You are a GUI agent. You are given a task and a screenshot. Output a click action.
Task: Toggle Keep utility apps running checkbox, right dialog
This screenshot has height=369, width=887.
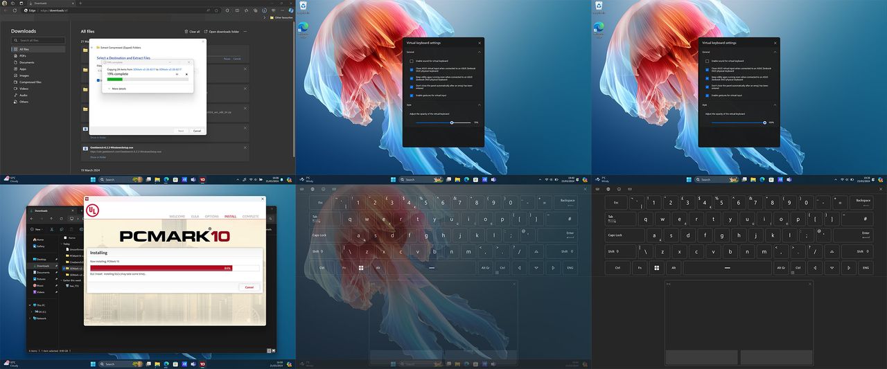coord(707,78)
